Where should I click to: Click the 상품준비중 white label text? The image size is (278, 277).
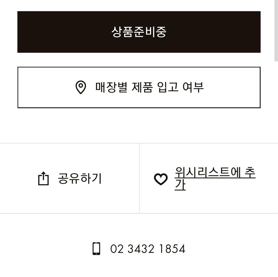[x=139, y=32]
